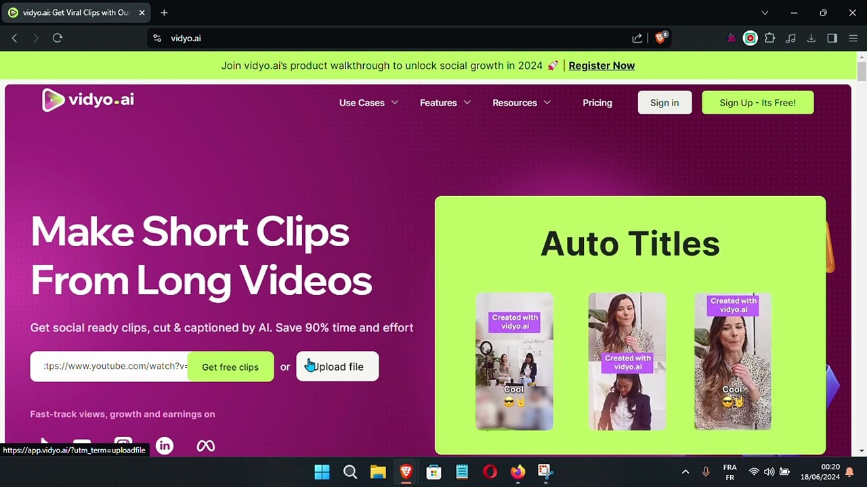The width and height of the screenshot is (867, 487).
Task: Click the Get free clips button
Action: point(230,367)
